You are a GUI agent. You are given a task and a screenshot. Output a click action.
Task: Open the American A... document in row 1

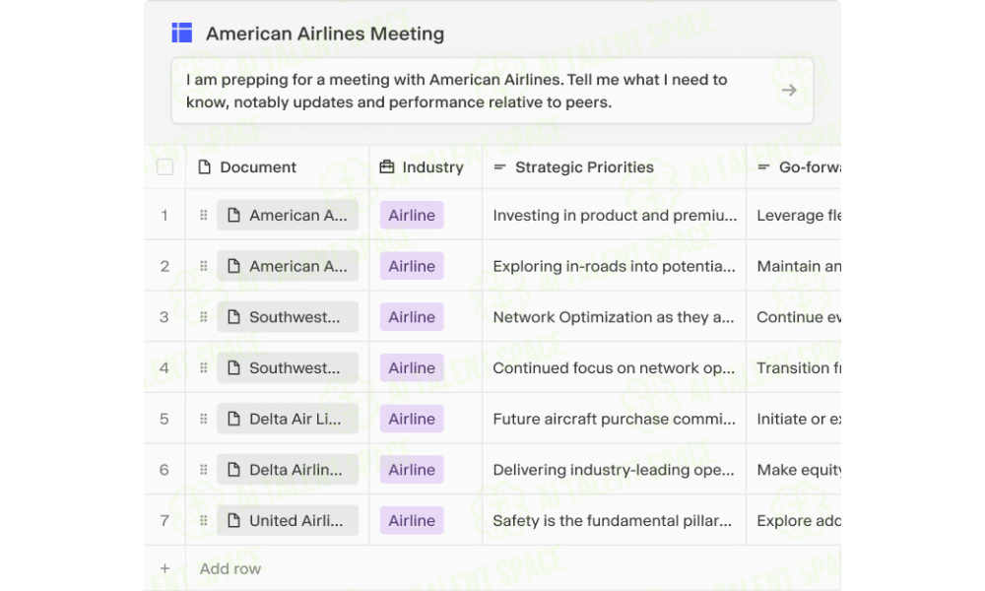288,215
